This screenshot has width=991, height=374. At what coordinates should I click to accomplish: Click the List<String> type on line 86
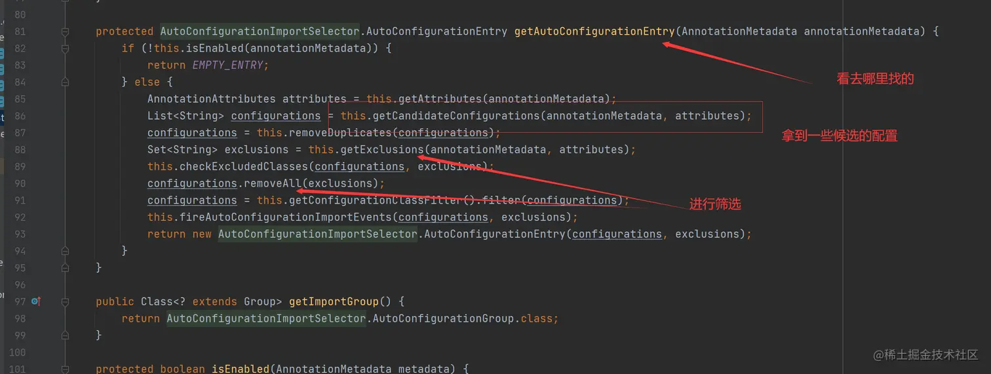point(185,116)
